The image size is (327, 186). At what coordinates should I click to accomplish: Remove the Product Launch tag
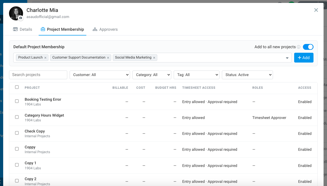(x=45, y=58)
